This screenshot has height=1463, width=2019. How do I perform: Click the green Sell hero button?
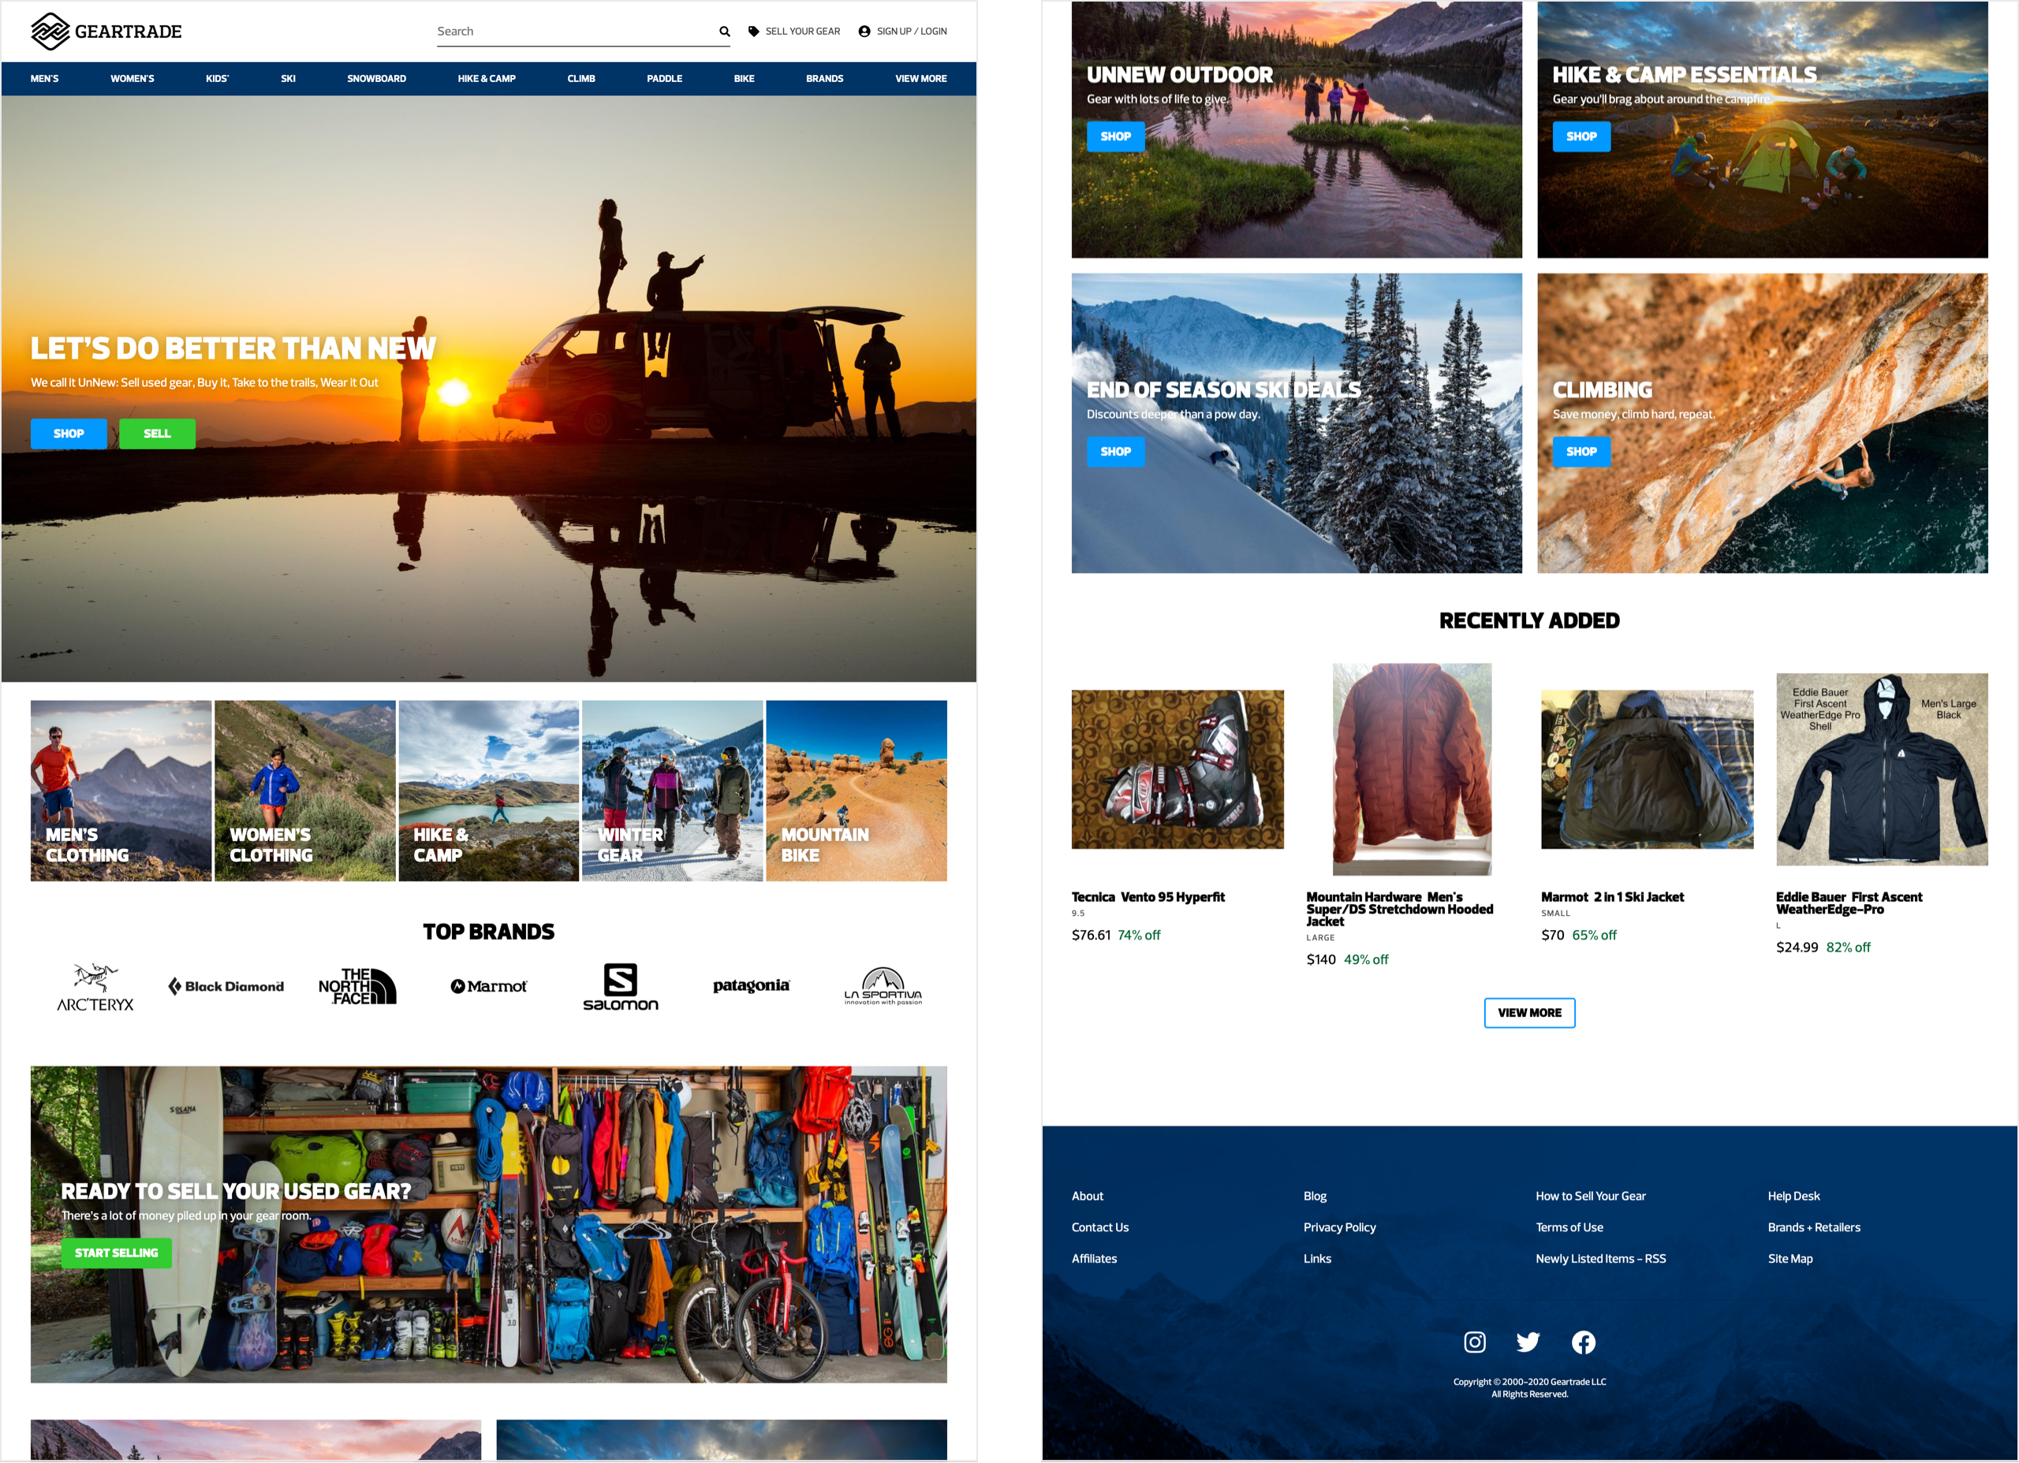[157, 434]
